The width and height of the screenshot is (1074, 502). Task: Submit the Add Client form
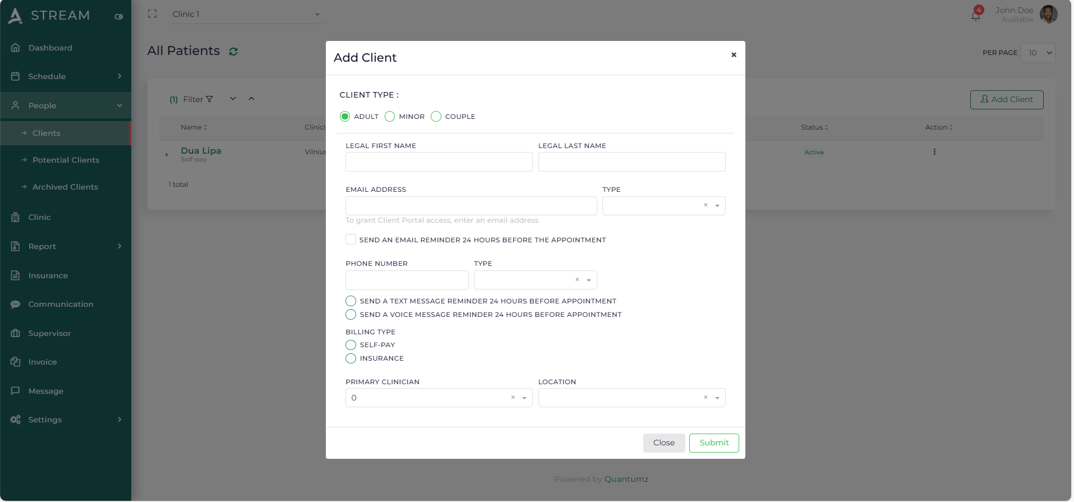[x=713, y=443]
